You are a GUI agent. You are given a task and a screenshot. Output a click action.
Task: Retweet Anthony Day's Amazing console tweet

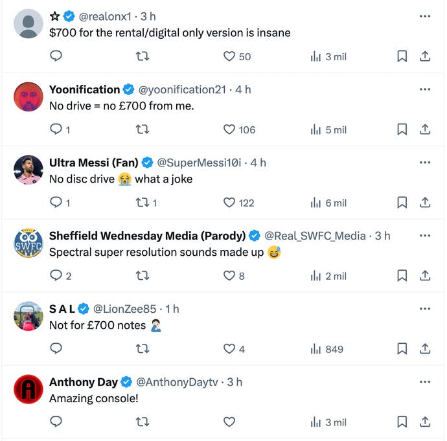coord(143,422)
